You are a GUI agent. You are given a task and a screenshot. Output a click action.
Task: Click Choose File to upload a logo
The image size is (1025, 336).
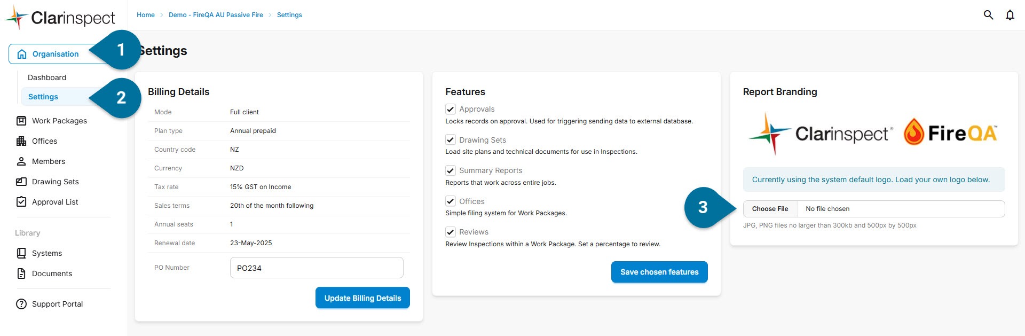pyautogui.click(x=770, y=209)
